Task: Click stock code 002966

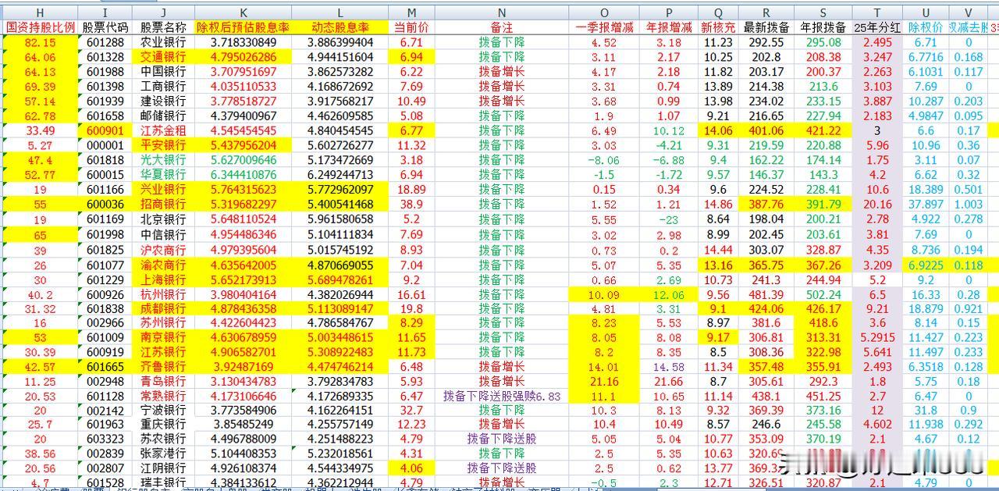Action: tap(105, 322)
